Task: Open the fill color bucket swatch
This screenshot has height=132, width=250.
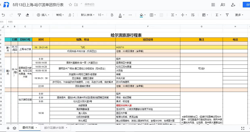Action: [x=141, y=15]
